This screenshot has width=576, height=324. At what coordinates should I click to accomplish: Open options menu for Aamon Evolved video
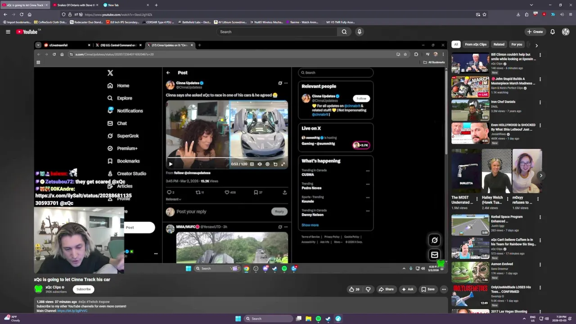pyautogui.click(x=540, y=265)
